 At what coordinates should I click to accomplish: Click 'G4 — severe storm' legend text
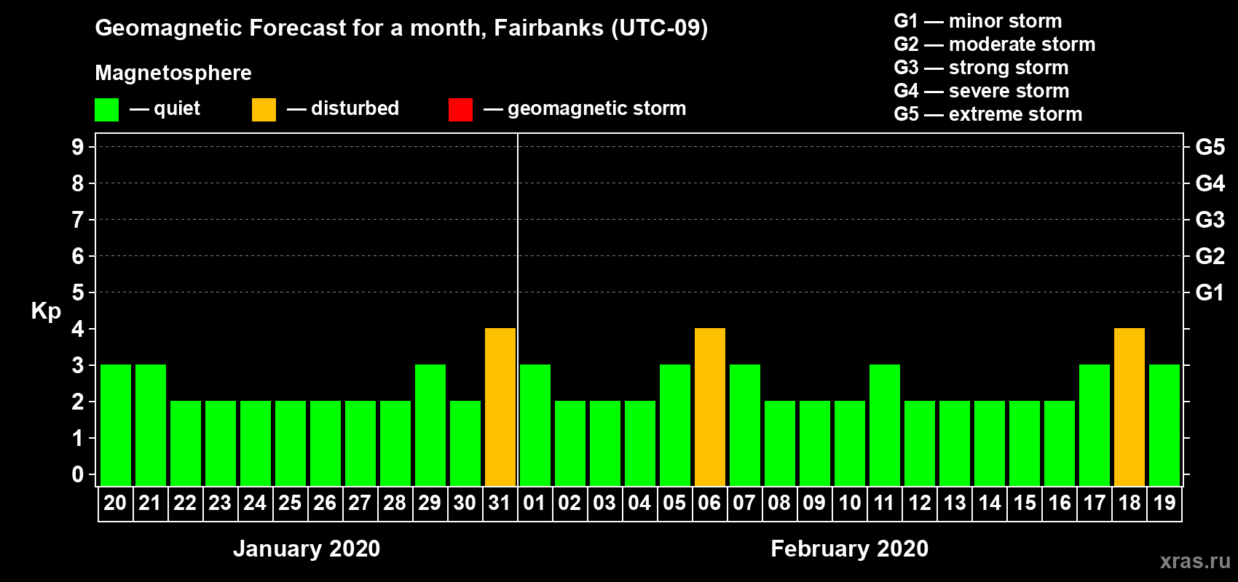pyautogui.click(x=982, y=91)
